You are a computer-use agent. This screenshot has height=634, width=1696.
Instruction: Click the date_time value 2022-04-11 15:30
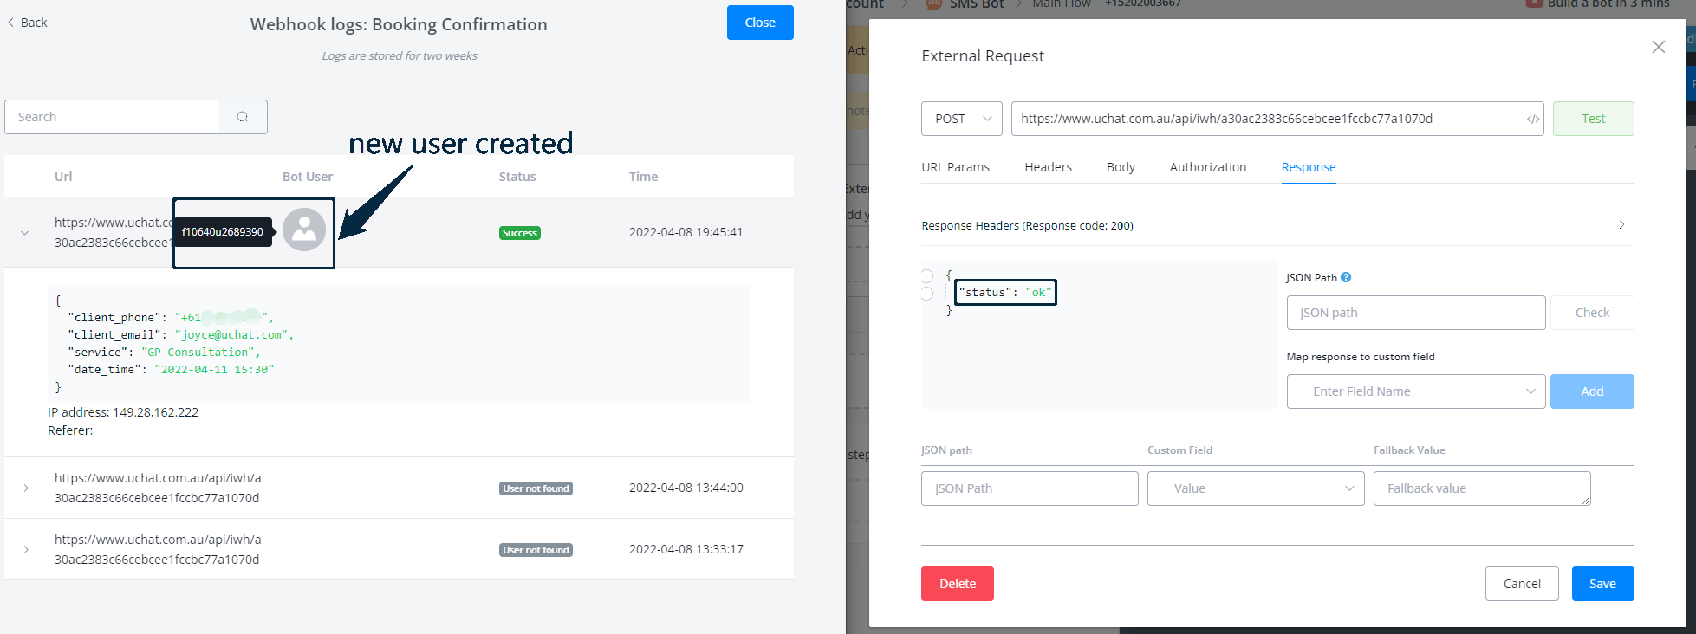(x=214, y=370)
